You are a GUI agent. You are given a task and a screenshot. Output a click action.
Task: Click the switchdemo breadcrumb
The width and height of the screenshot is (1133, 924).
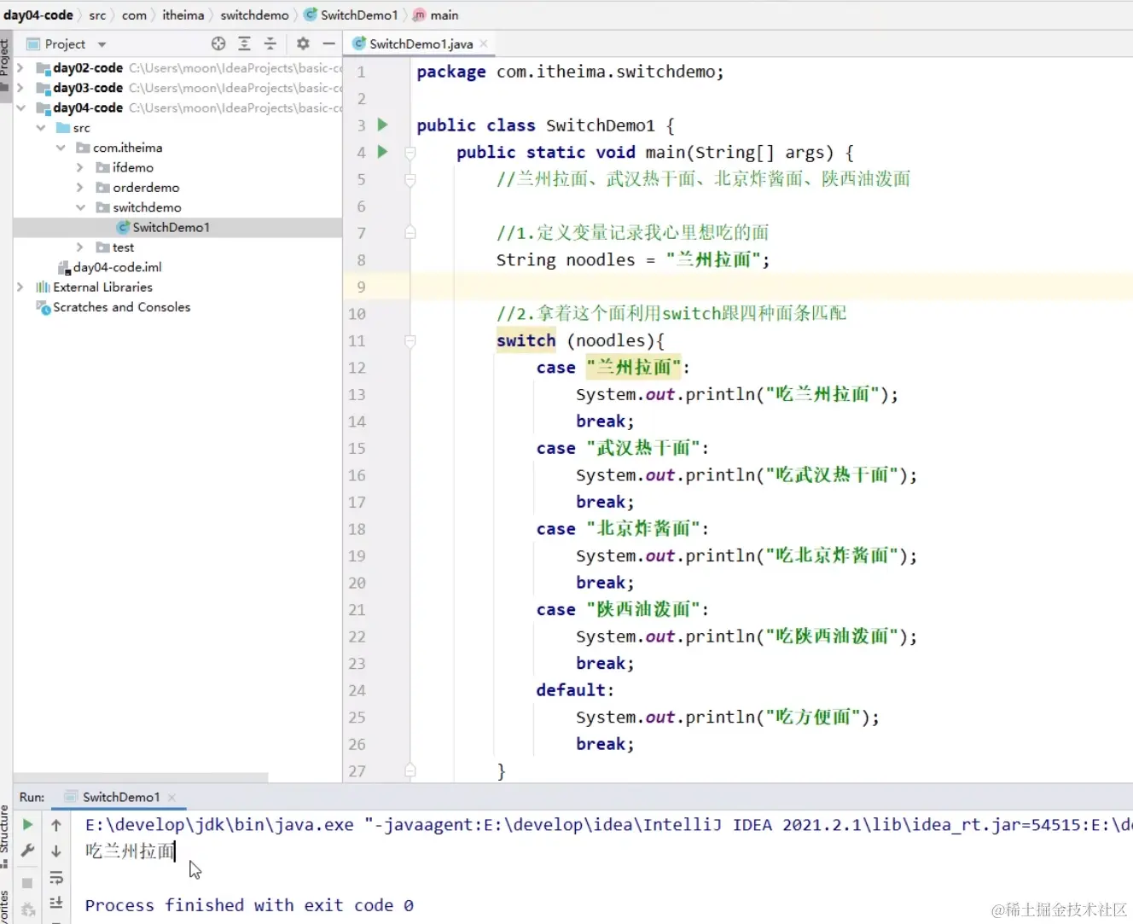tap(254, 15)
